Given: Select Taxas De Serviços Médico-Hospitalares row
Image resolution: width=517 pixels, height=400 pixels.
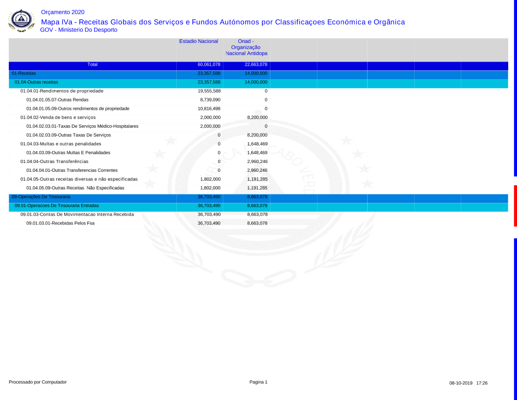Looking at the screenshot, I should [x=82, y=126].
